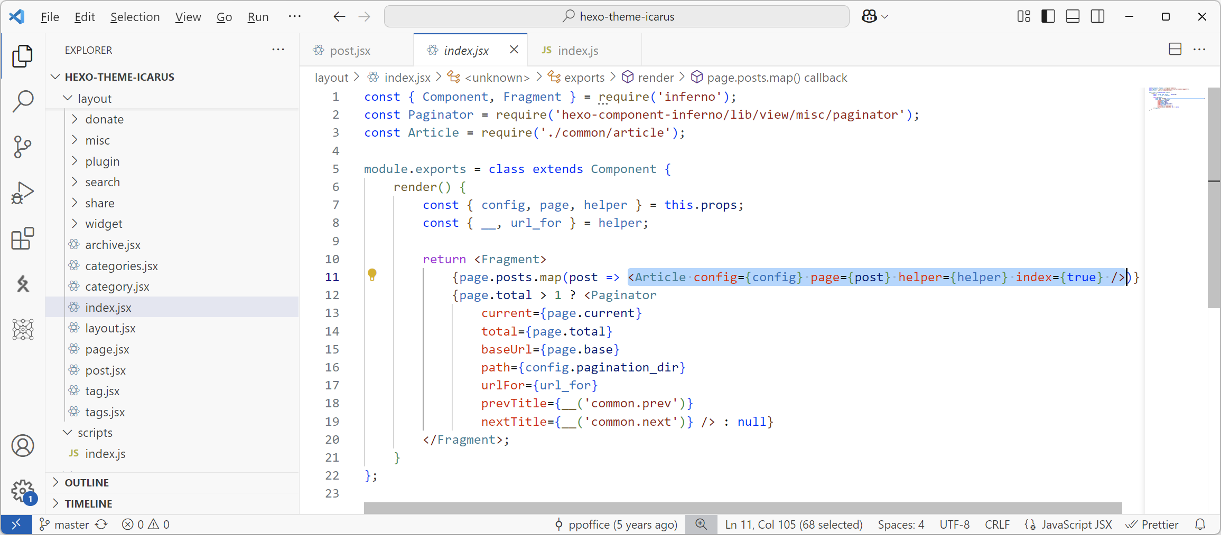
Task: Open the notifications bell in status bar
Action: (1200, 524)
